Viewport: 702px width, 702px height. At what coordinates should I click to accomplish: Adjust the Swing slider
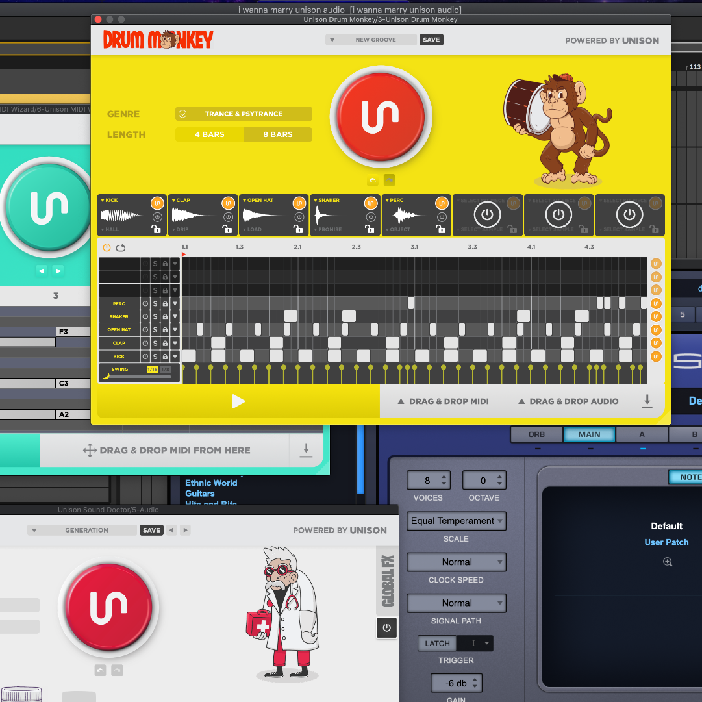[139, 377]
